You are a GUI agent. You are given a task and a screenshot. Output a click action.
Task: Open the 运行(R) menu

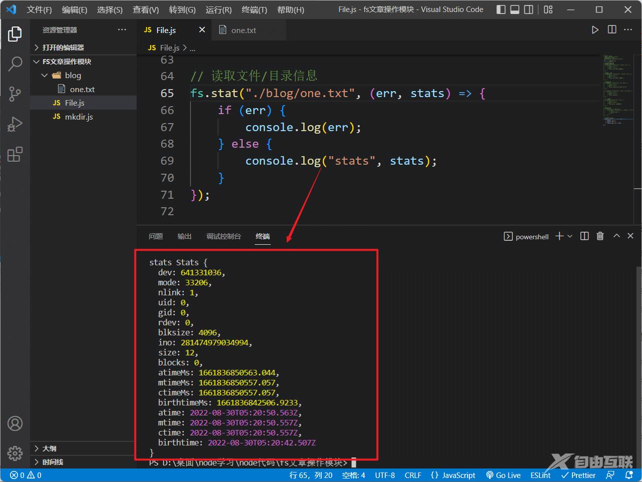[219, 10]
